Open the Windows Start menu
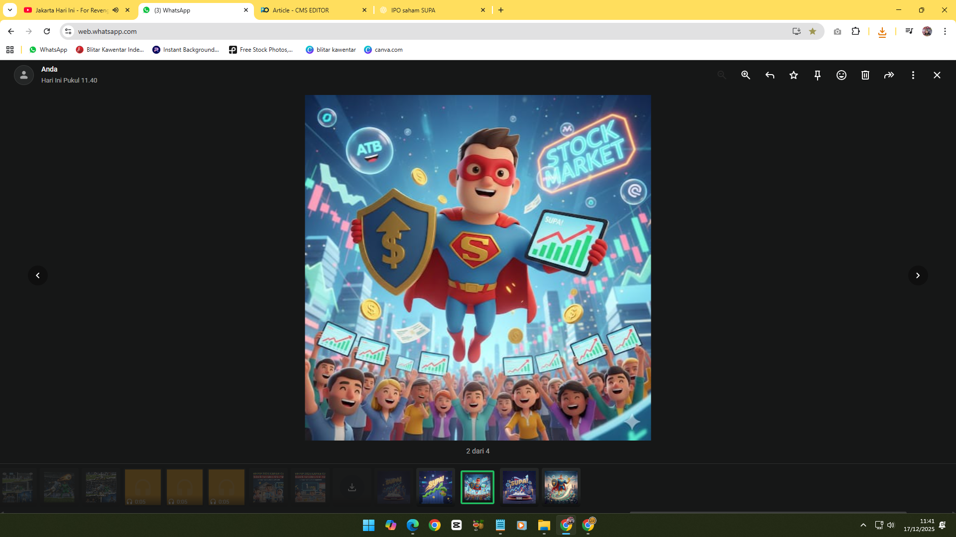This screenshot has height=537, width=956. pyautogui.click(x=368, y=525)
